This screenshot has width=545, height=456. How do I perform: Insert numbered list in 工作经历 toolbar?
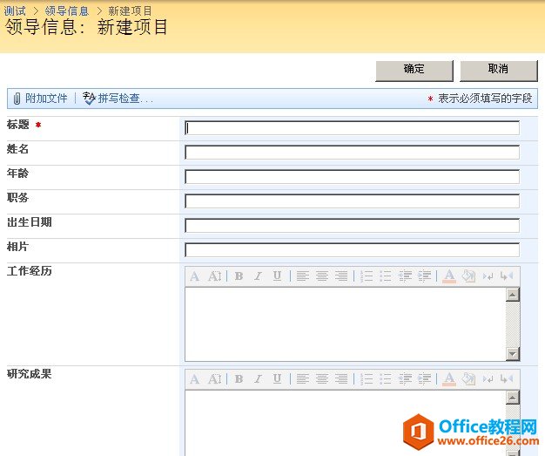click(x=367, y=276)
